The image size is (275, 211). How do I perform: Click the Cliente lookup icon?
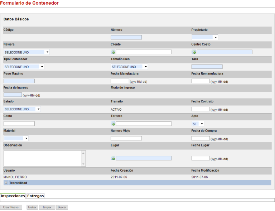(113, 52)
